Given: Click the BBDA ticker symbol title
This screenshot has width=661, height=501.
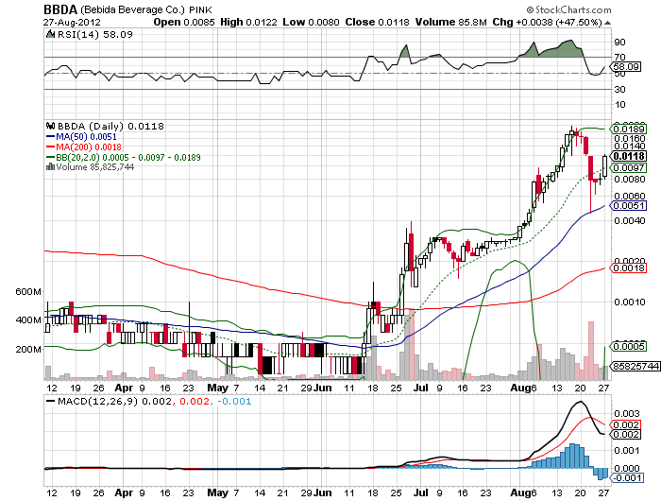Looking at the screenshot, I should click(x=60, y=9).
